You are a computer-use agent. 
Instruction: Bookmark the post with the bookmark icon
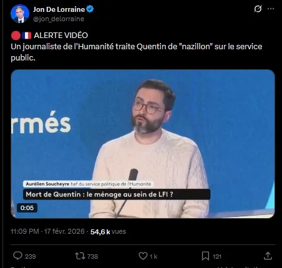pos(205,256)
